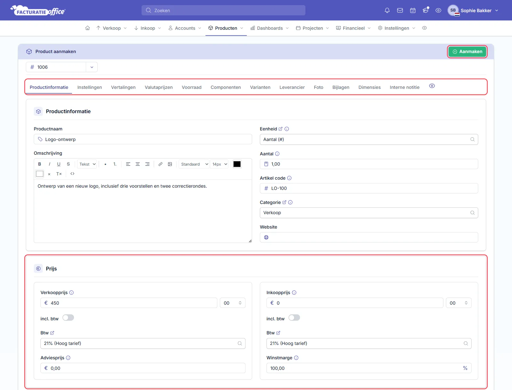Screen dimensions: 512x390
Task: Switch to the Interne notitie tab
Action: tap(404, 87)
